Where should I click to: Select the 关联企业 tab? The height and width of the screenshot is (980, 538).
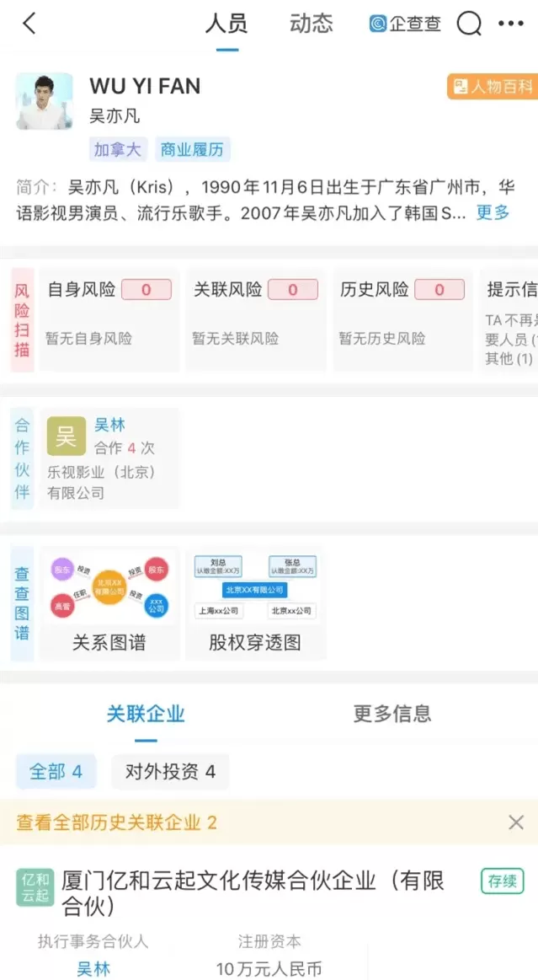(146, 713)
